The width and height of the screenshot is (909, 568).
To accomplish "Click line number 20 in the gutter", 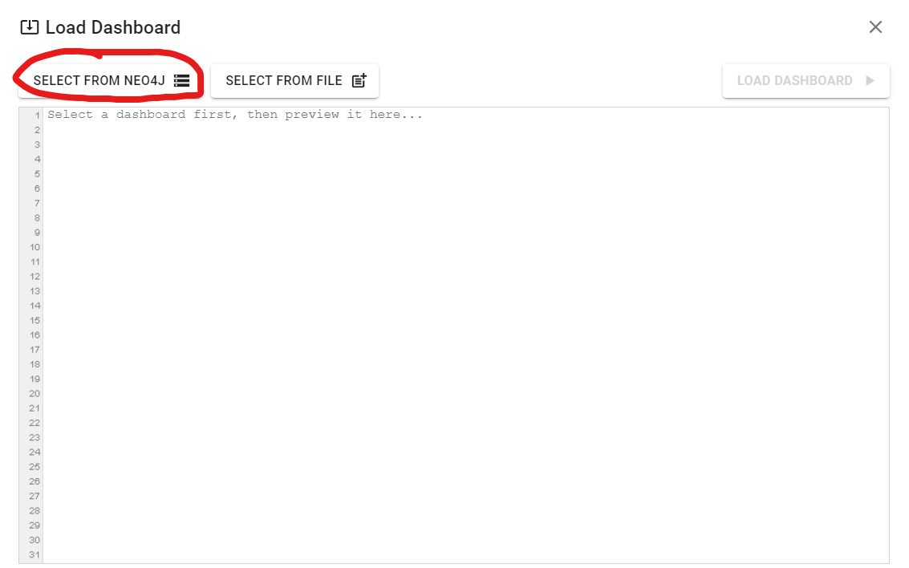I will click(34, 394).
